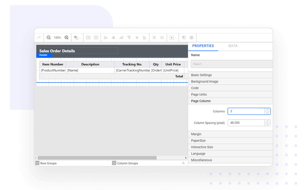Toggle the grid lines toolbar icon

tap(184, 37)
